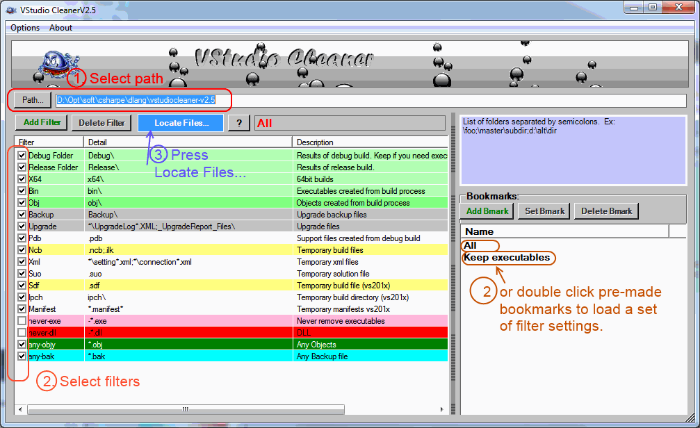Click 'Support files created from debug build' description

coord(359,238)
